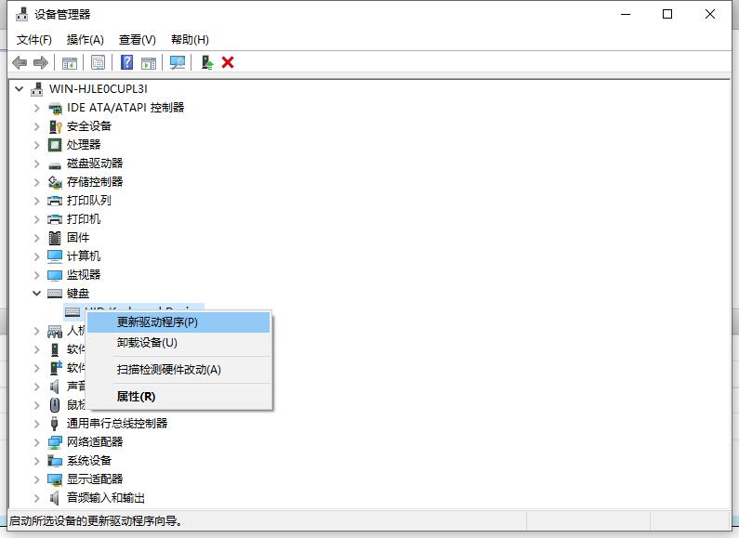
Task: Maximize the 设备管理器 window
Action: click(667, 14)
